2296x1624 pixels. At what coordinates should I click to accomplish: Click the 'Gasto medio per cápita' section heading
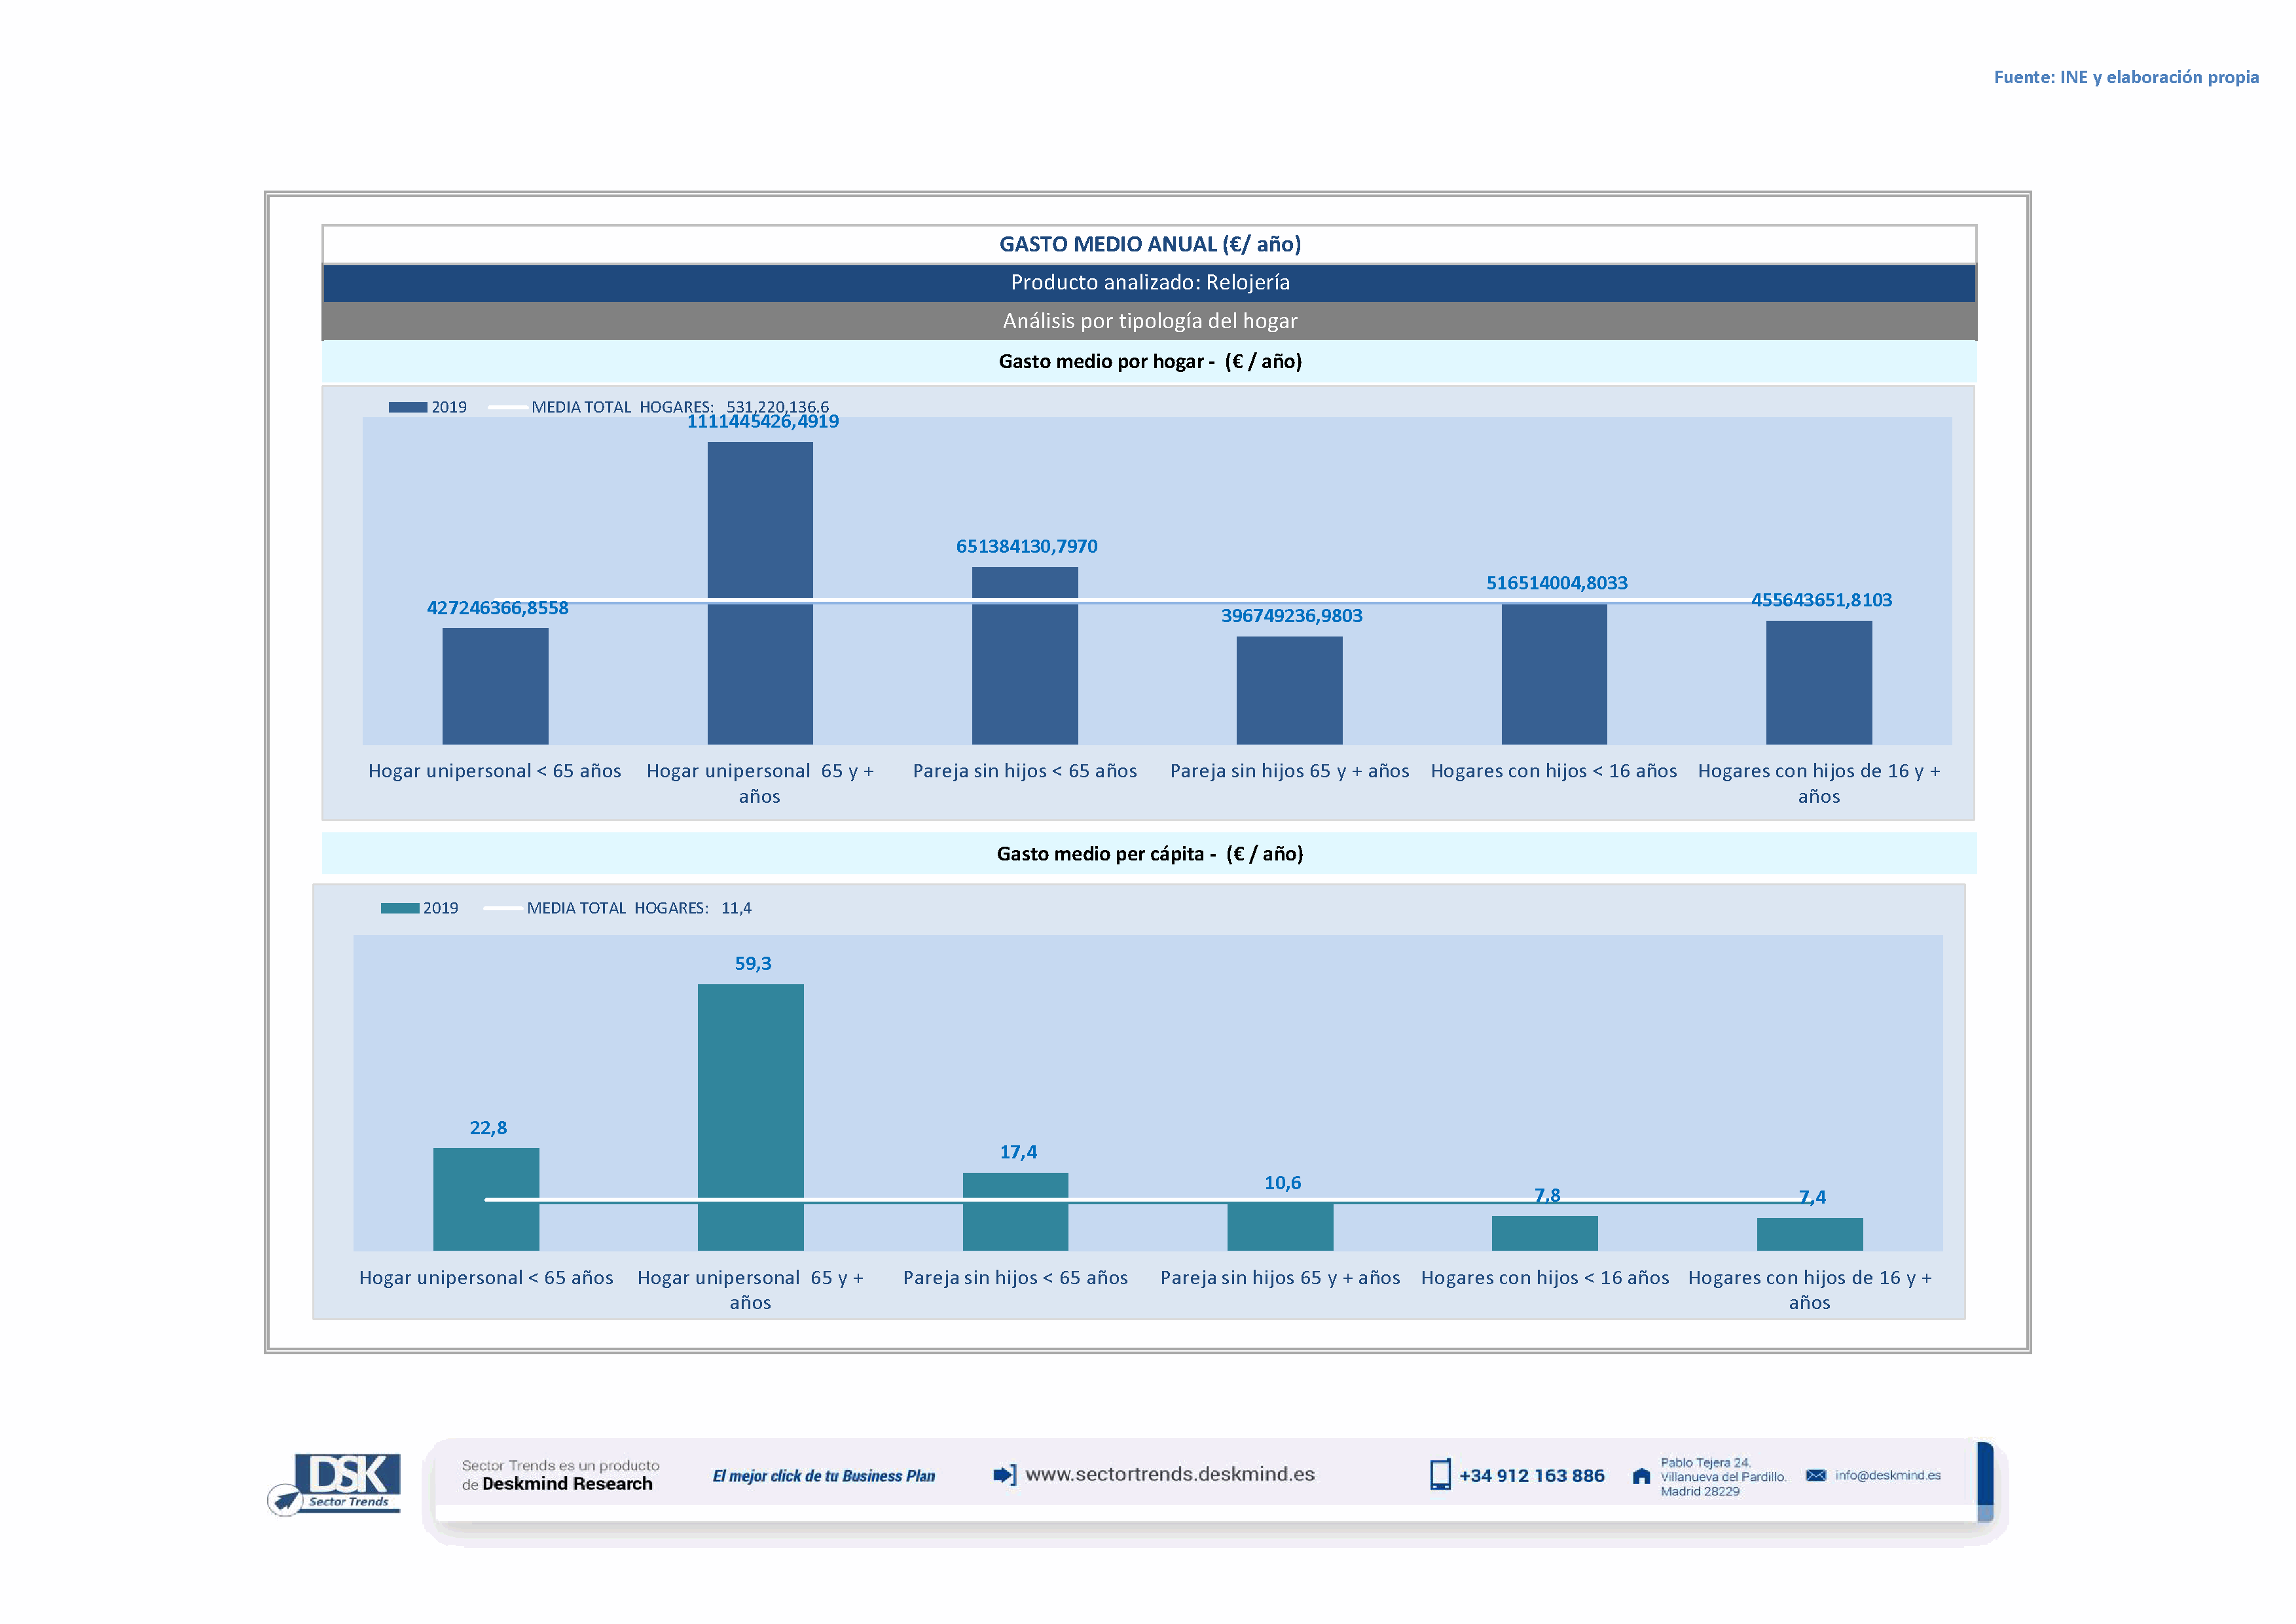pos(1149,854)
